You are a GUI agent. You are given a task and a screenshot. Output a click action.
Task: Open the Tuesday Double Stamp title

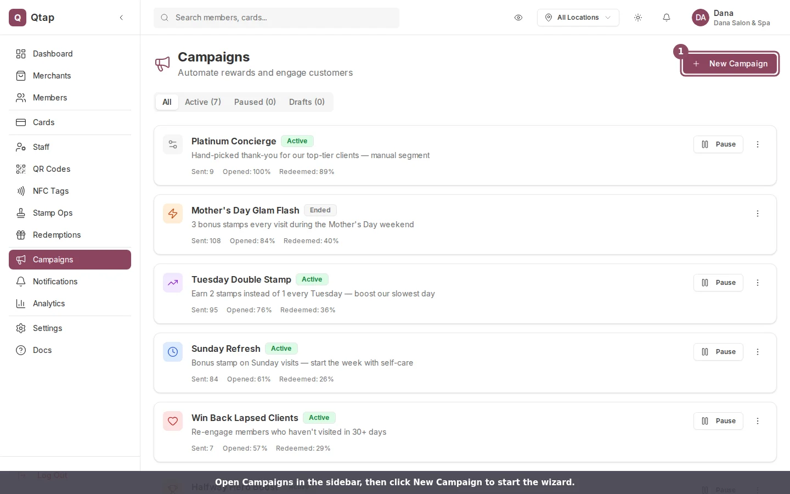[x=241, y=279]
